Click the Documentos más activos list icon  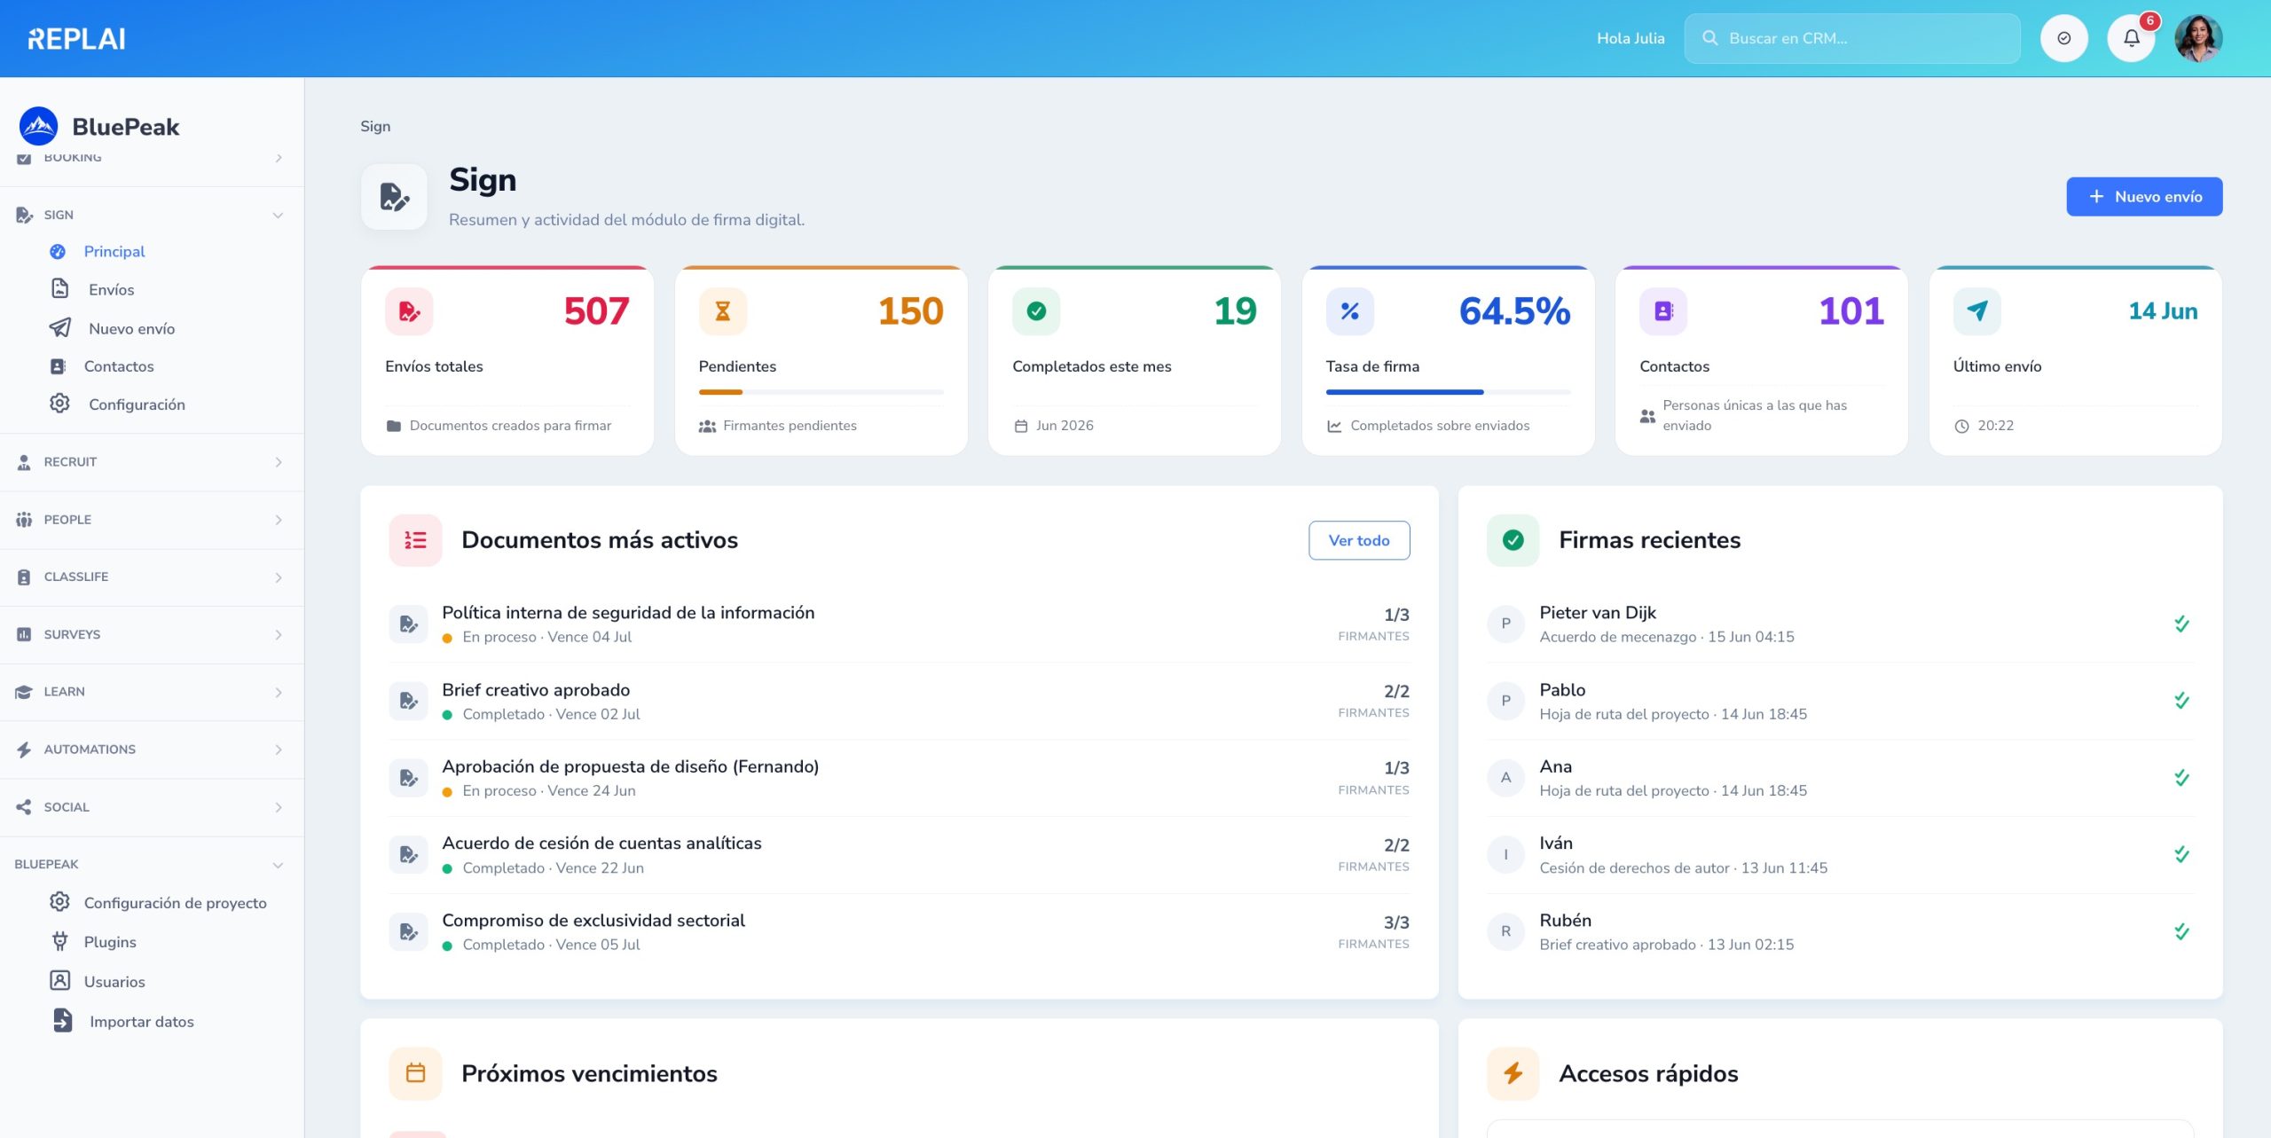tap(415, 540)
